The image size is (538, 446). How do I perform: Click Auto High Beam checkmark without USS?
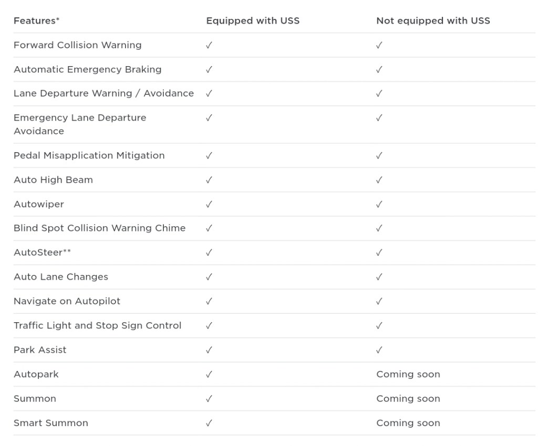click(x=379, y=180)
